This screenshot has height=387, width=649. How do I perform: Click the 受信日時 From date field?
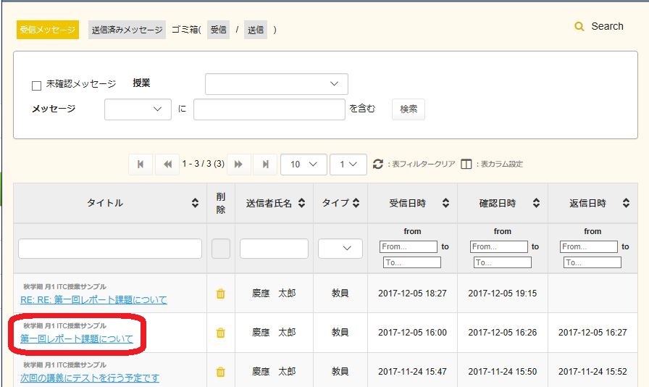[408, 247]
